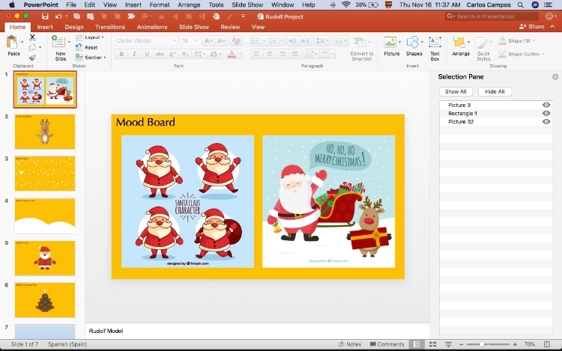This screenshot has width=562, height=351.
Task: Toggle visibility of Rectangle 1
Action: point(546,114)
